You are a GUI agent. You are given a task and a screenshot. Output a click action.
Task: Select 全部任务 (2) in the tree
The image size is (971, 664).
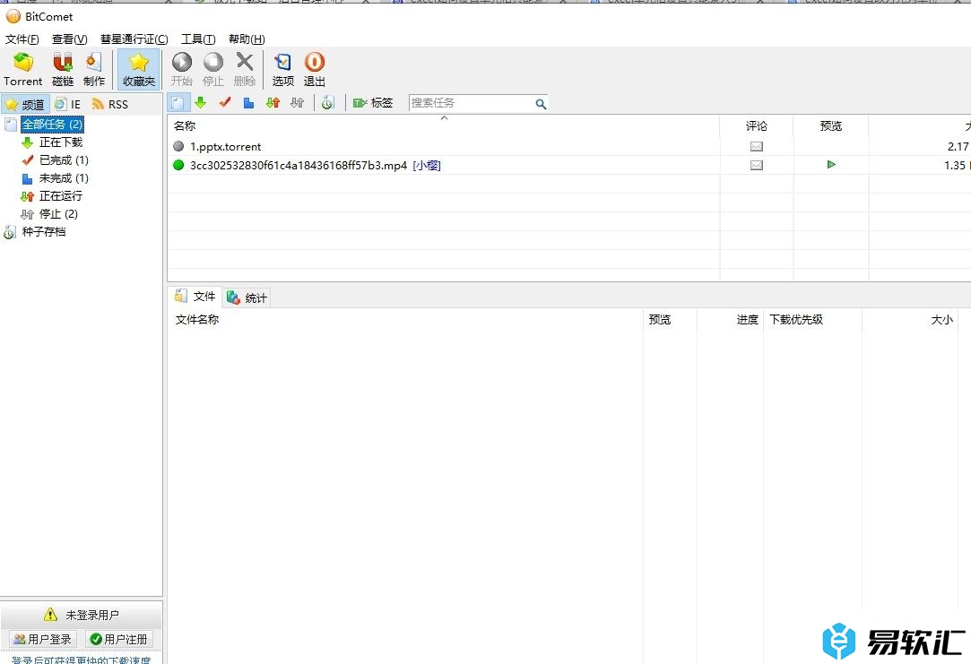tap(52, 125)
